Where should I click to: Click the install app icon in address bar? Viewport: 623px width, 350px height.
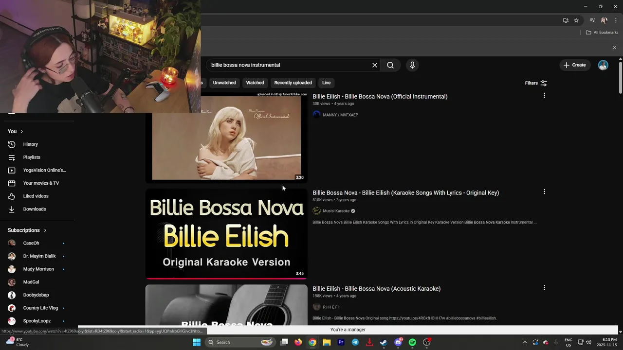point(566,20)
